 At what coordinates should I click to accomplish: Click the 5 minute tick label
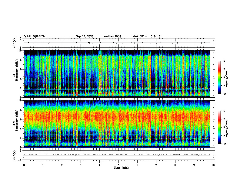point(118,165)
